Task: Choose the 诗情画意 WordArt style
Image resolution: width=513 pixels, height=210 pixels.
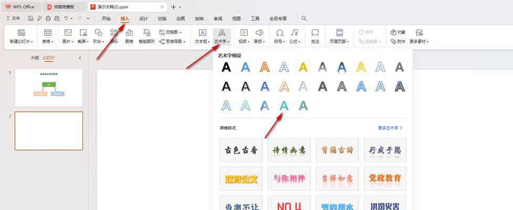Action: click(x=289, y=150)
